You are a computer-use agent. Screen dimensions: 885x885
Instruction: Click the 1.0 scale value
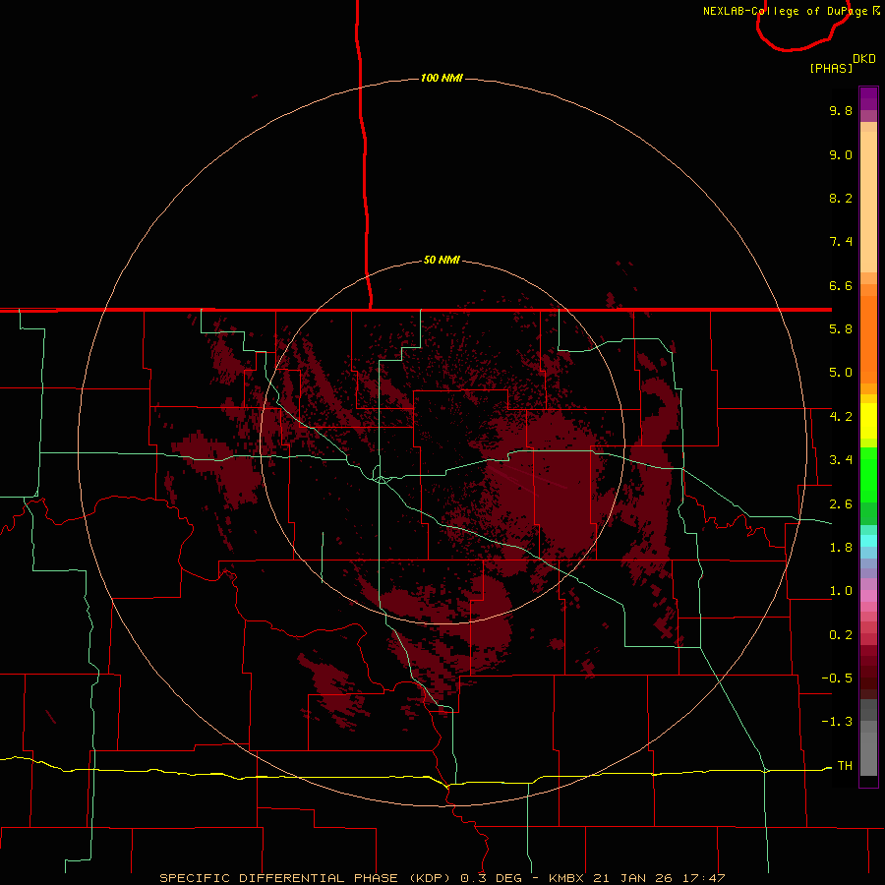click(841, 592)
